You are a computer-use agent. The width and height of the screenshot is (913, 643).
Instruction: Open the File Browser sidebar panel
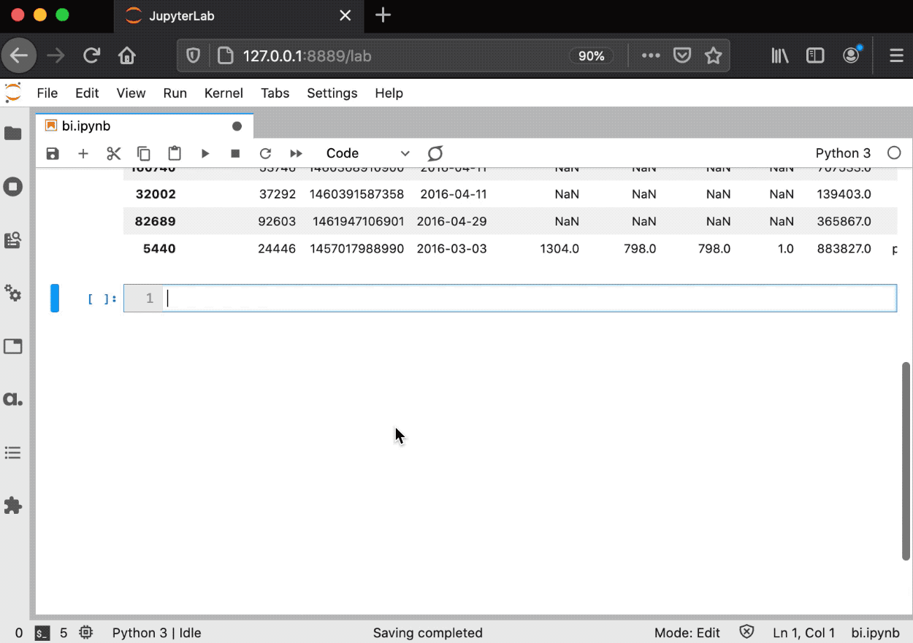[x=13, y=134]
